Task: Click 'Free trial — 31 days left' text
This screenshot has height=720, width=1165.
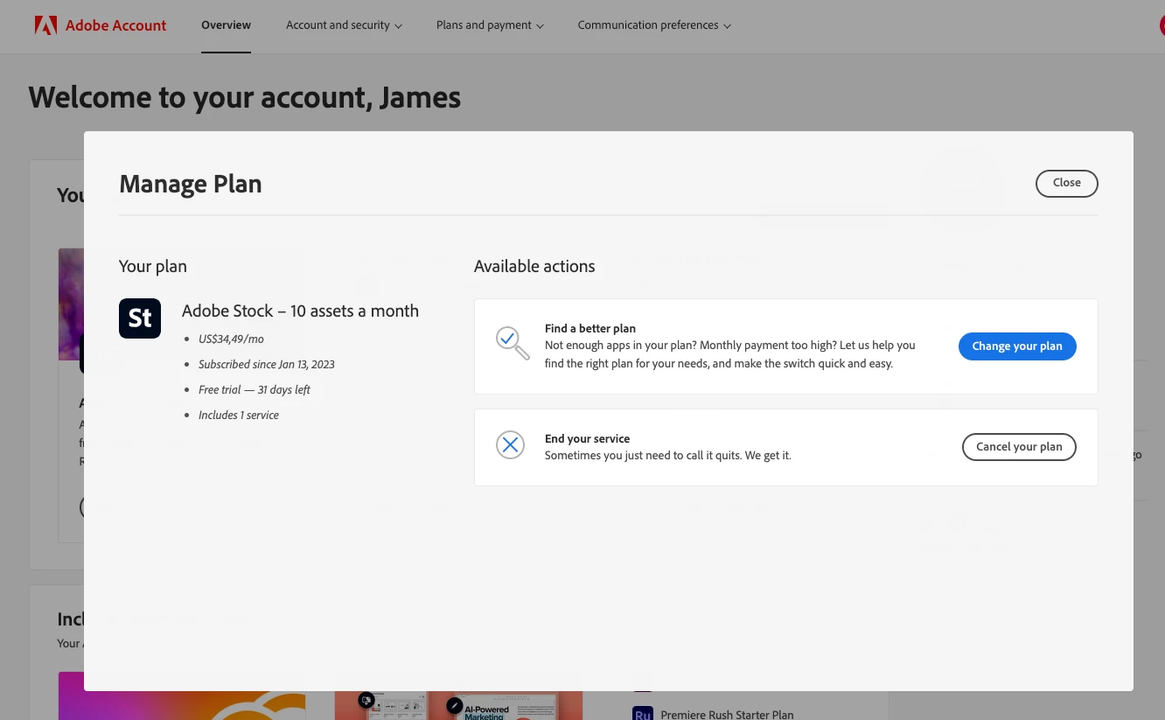Action: 255,389
